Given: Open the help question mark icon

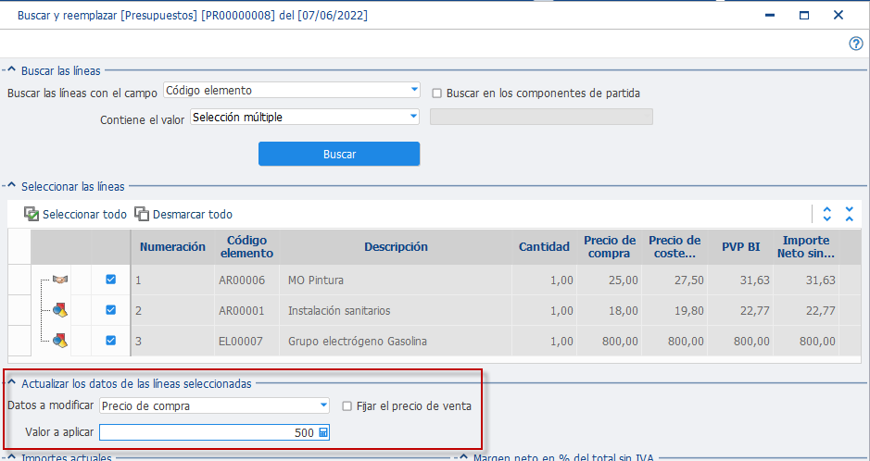Looking at the screenshot, I should point(856,44).
